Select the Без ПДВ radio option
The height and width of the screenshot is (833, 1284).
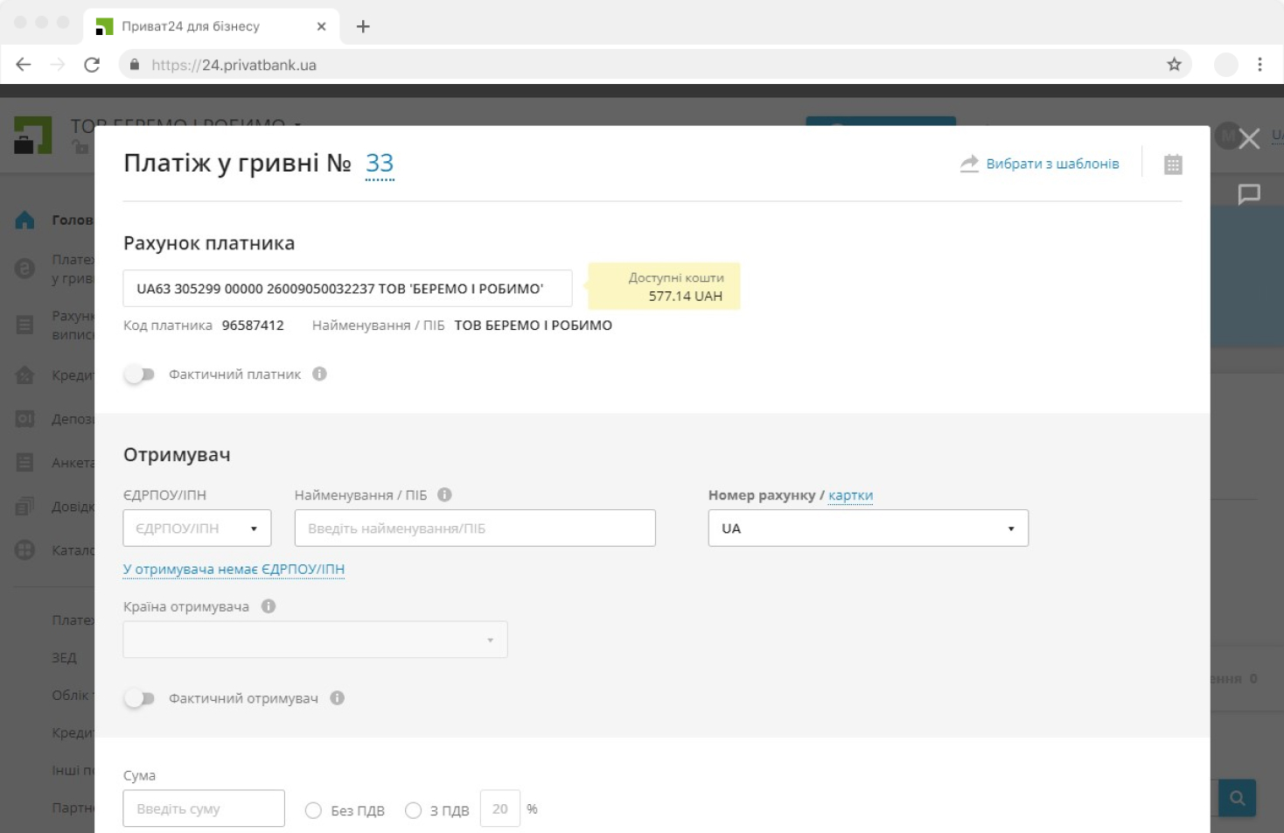[313, 810]
